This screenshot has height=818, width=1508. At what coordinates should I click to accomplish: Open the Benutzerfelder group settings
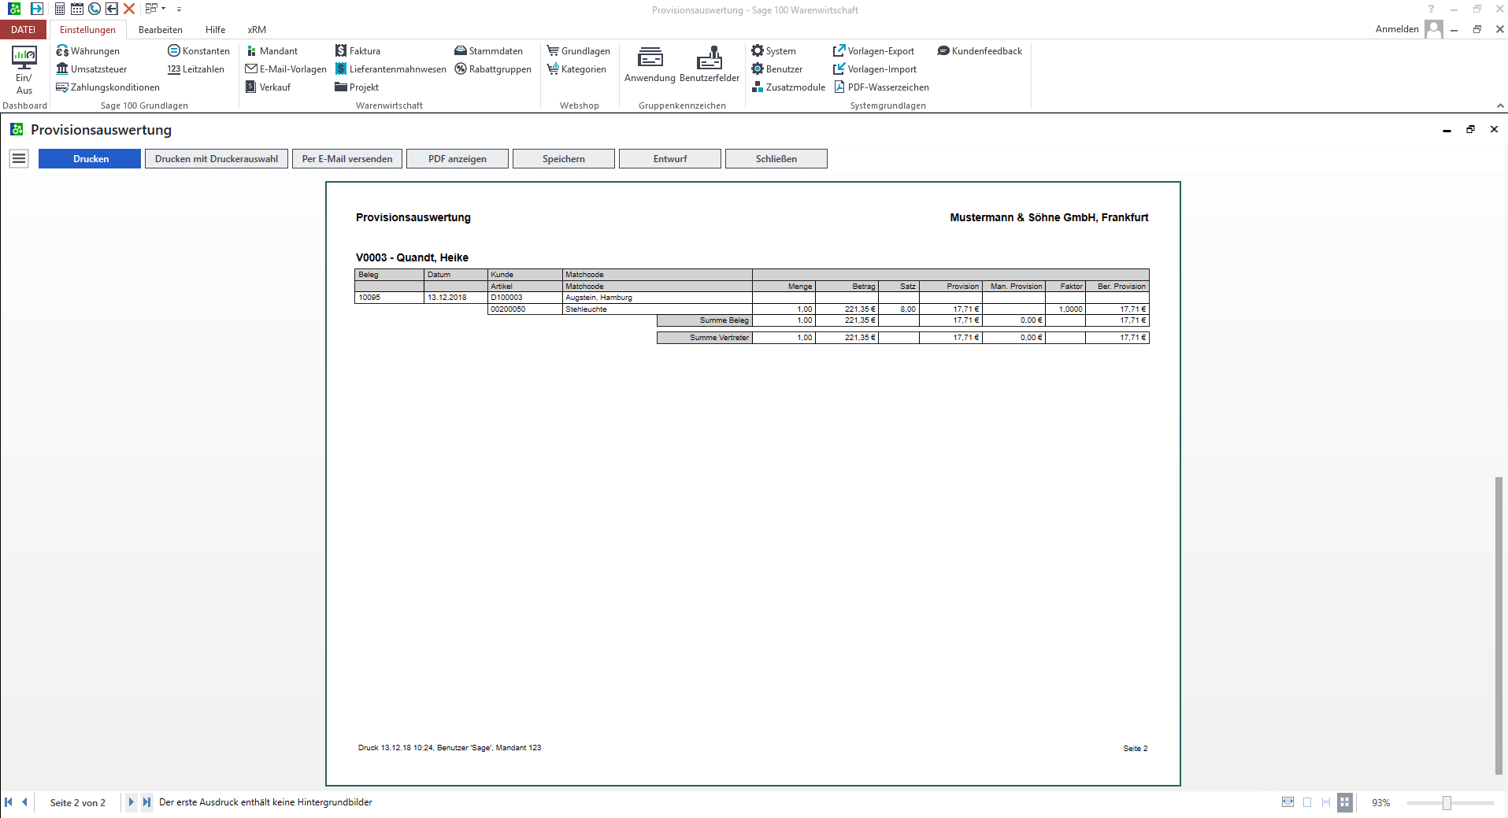pyautogui.click(x=709, y=65)
